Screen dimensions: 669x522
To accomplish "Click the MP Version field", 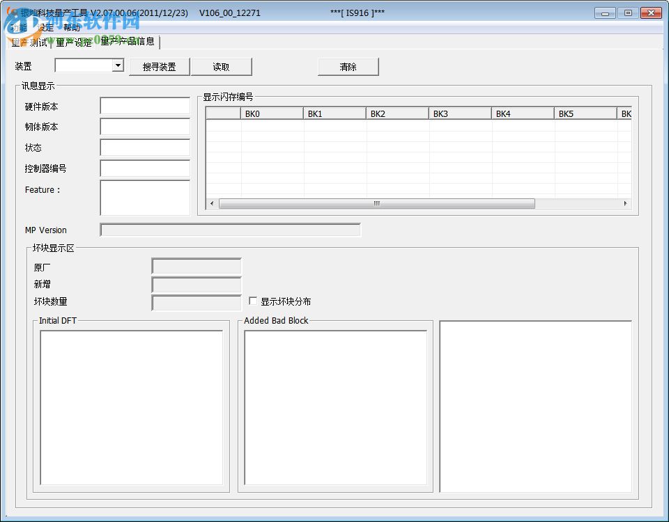I will coord(231,230).
